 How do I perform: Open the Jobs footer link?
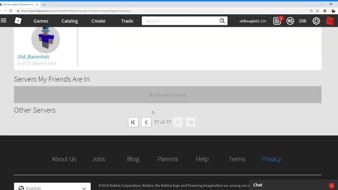click(99, 159)
